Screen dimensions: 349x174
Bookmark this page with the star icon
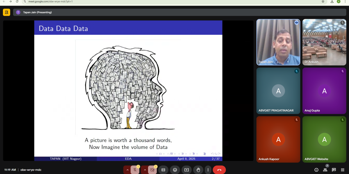click(323, 1)
